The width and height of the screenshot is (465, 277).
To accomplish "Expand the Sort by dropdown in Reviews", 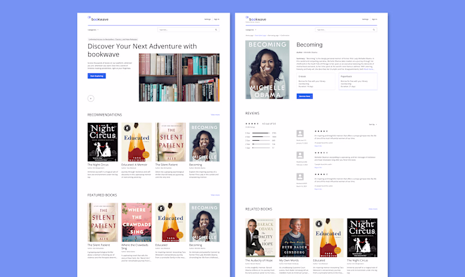I will pyautogui.click(x=373, y=125).
